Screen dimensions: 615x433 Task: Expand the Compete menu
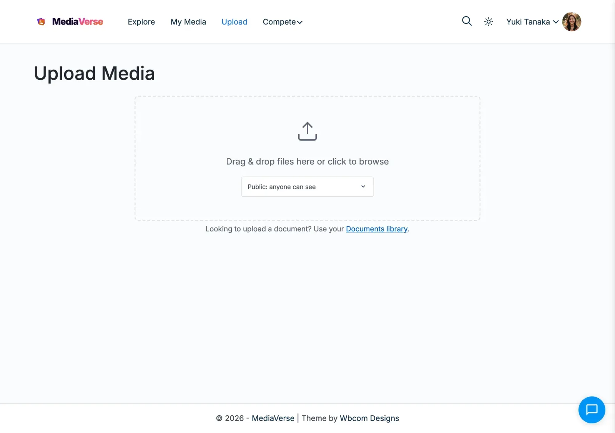[283, 22]
